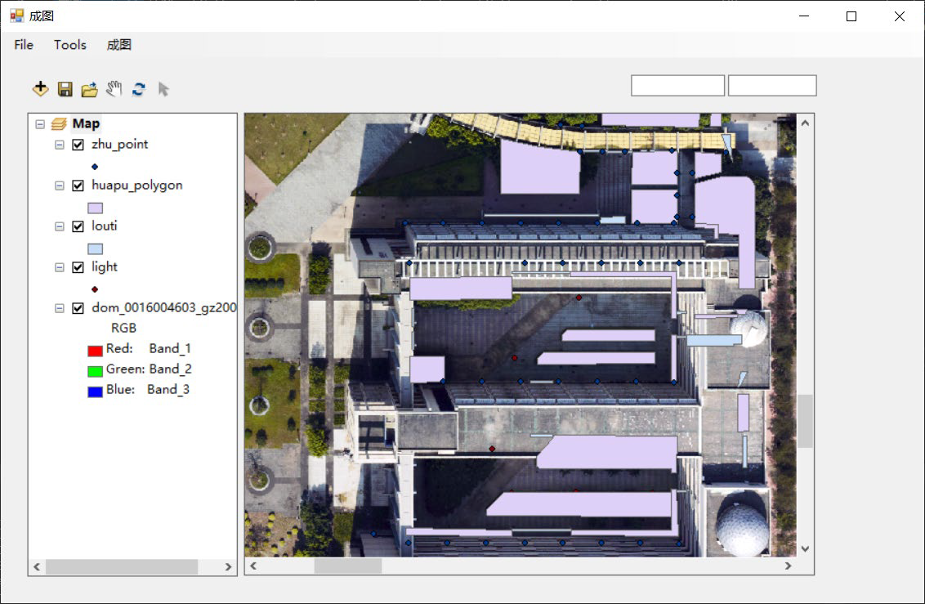The width and height of the screenshot is (925, 604).
Task: Select the zhu_point layer name
Action: (x=120, y=145)
